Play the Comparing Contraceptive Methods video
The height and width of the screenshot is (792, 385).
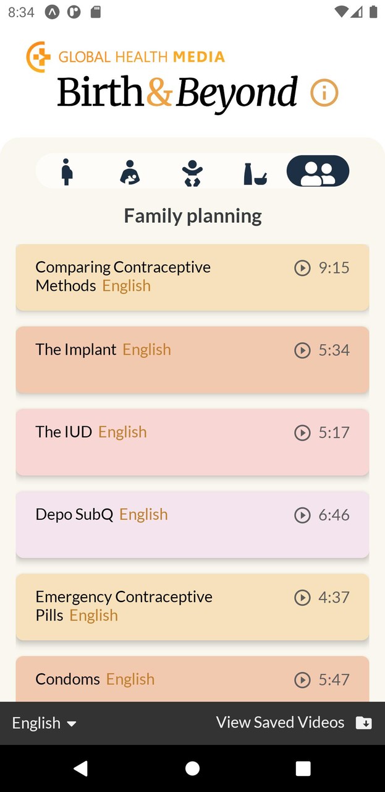pos(302,268)
